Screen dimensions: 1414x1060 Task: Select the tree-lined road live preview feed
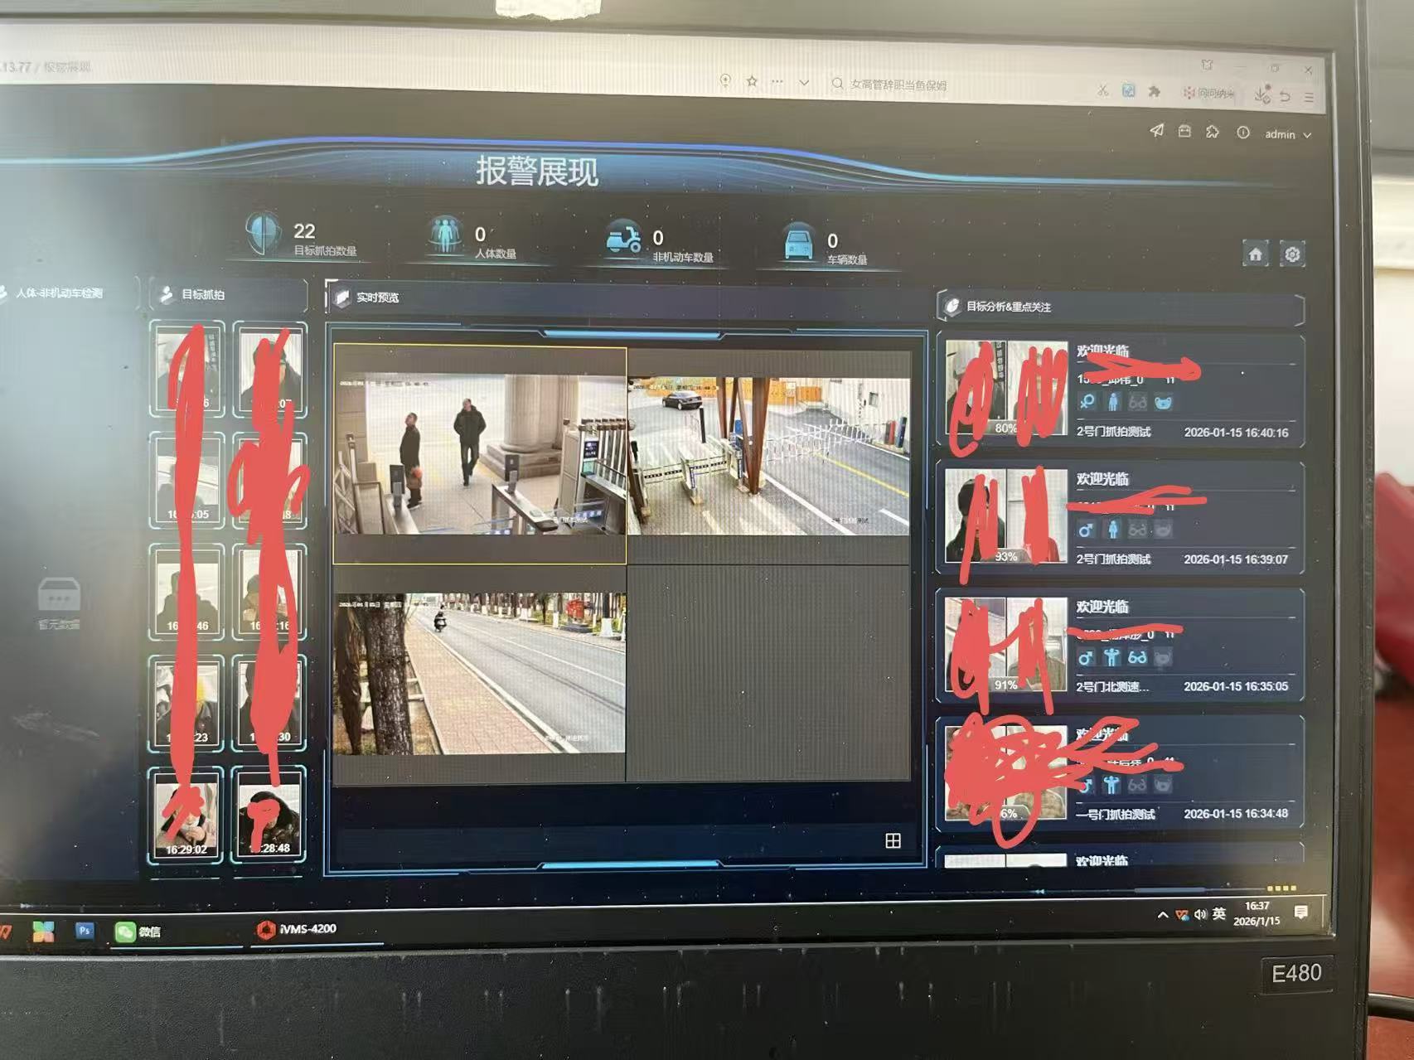click(479, 673)
